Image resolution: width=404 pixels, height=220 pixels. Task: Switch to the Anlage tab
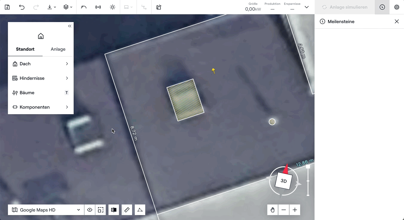pos(58,49)
